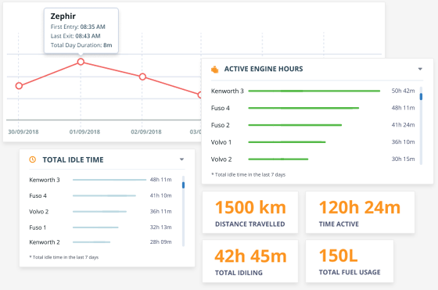The image size is (438, 290).
Task: Click the Active Engine Hours scrollbar handle
Action: [421, 97]
